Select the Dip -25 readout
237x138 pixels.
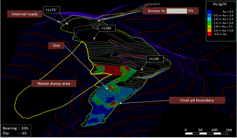coord(15,133)
